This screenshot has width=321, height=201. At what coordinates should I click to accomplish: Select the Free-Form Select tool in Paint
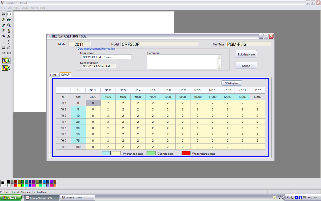3,14
